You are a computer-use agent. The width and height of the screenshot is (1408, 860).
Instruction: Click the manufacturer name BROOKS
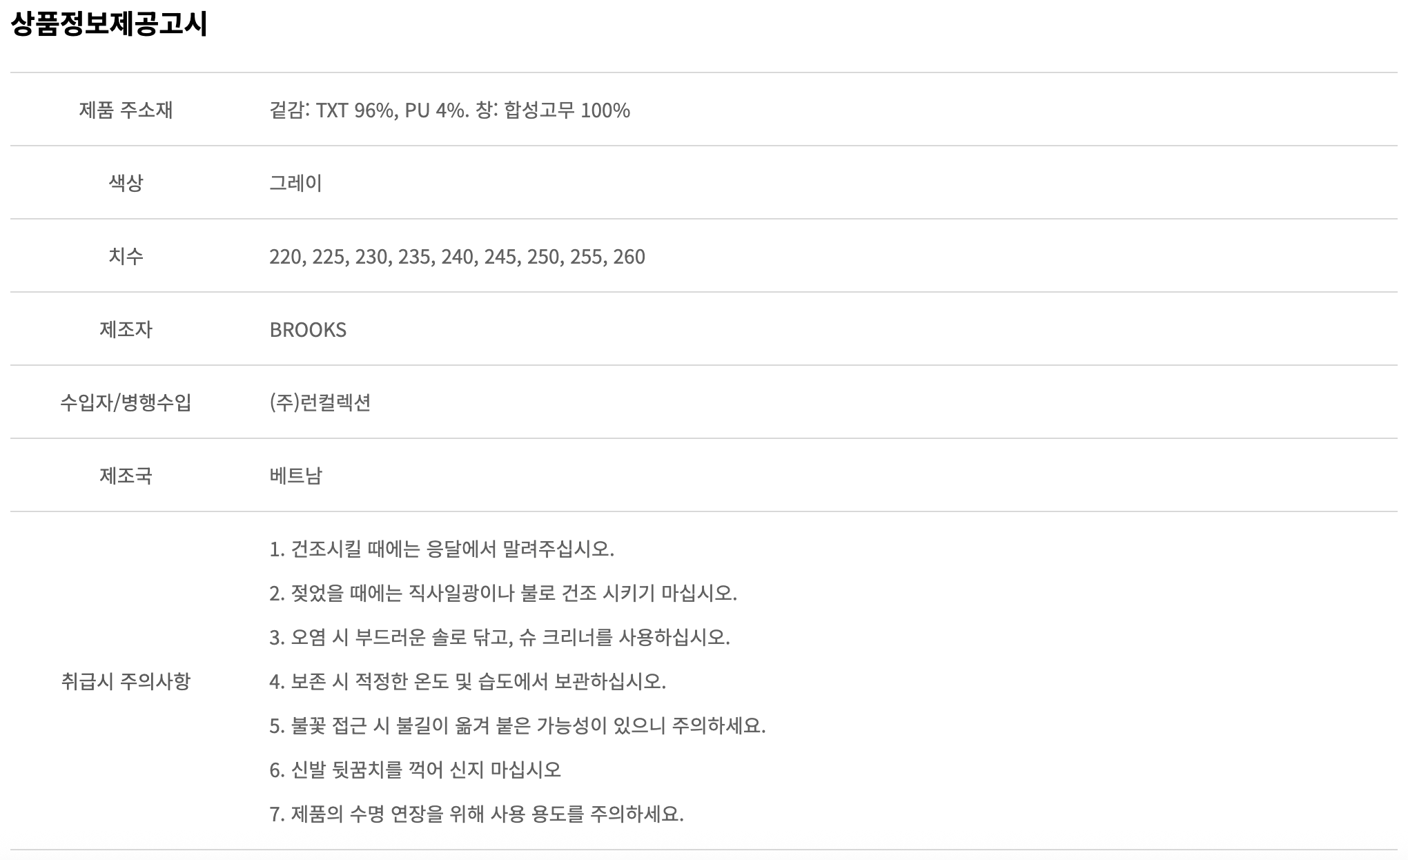[308, 330]
